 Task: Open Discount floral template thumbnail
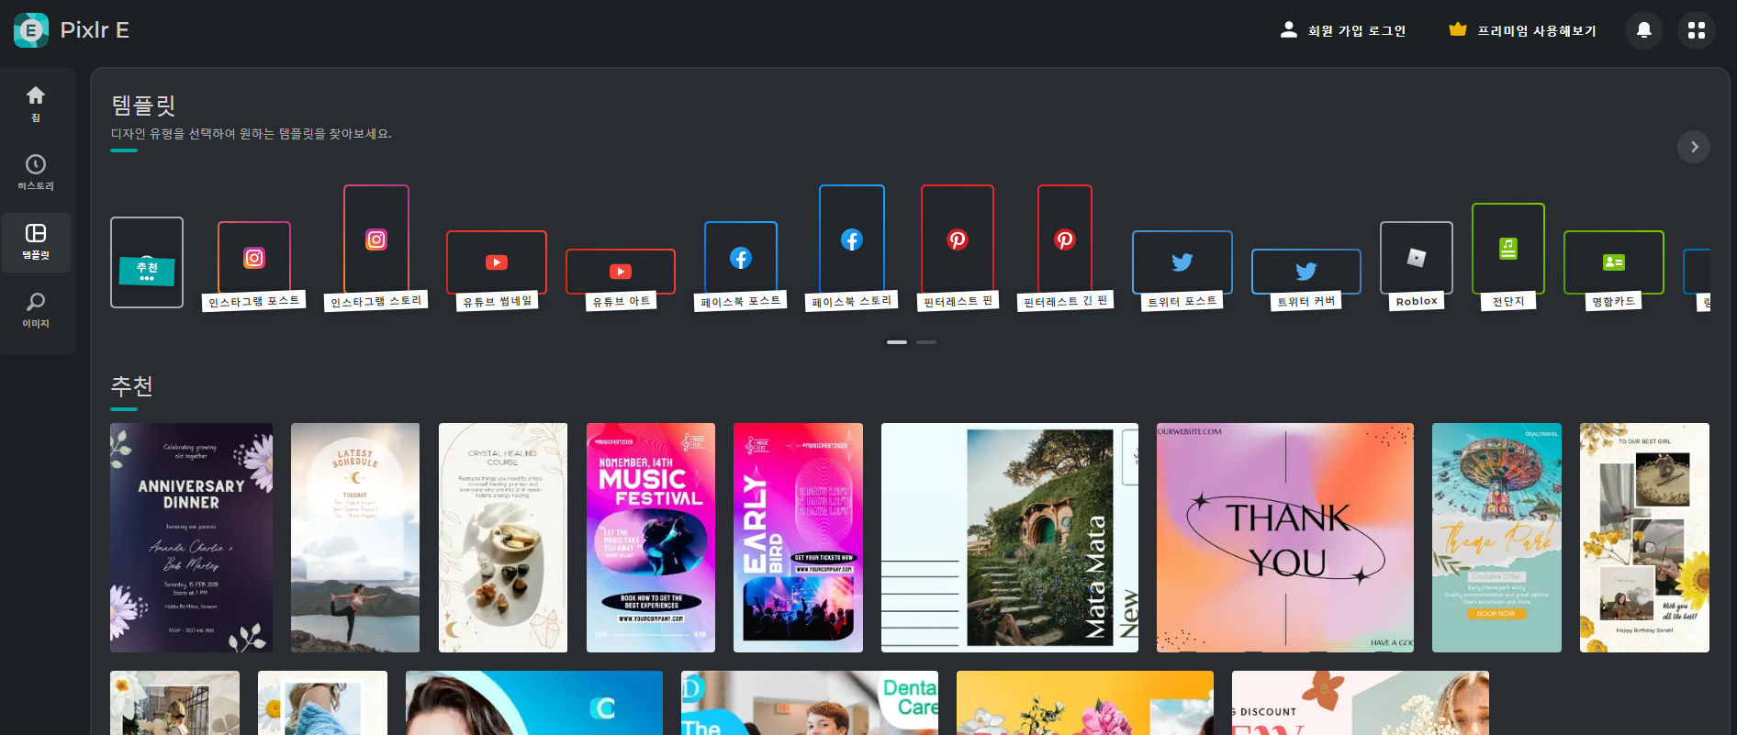(1361, 703)
